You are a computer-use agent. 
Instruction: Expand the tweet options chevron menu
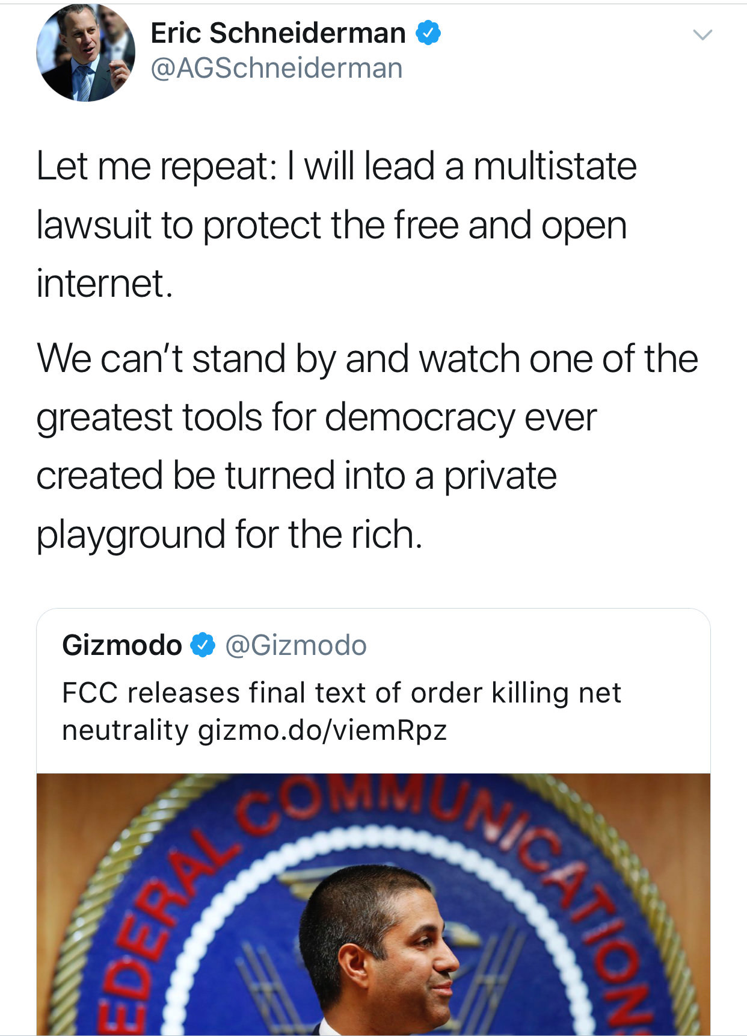tap(702, 35)
